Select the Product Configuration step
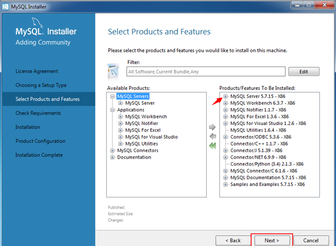The image size is (336, 246). point(40,141)
